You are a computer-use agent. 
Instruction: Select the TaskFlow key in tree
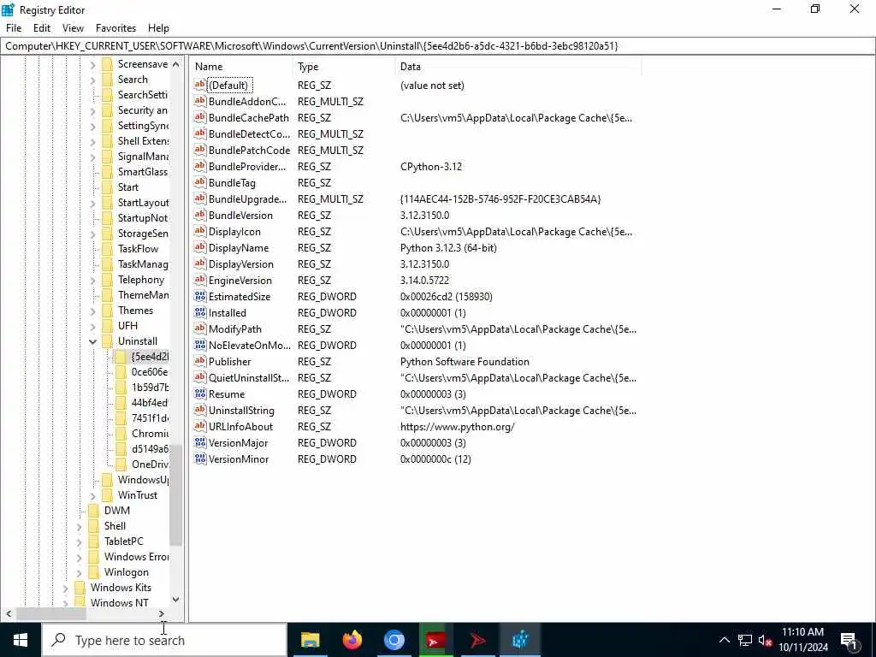click(x=138, y=249)
